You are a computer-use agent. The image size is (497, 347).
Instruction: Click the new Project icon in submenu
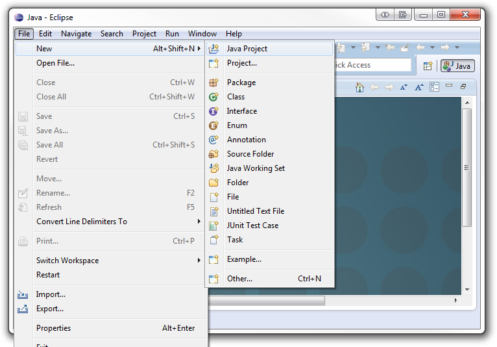(213, 63)
